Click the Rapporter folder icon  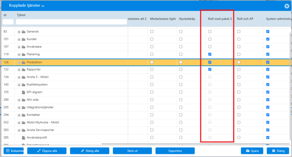(x=23, y=70)
